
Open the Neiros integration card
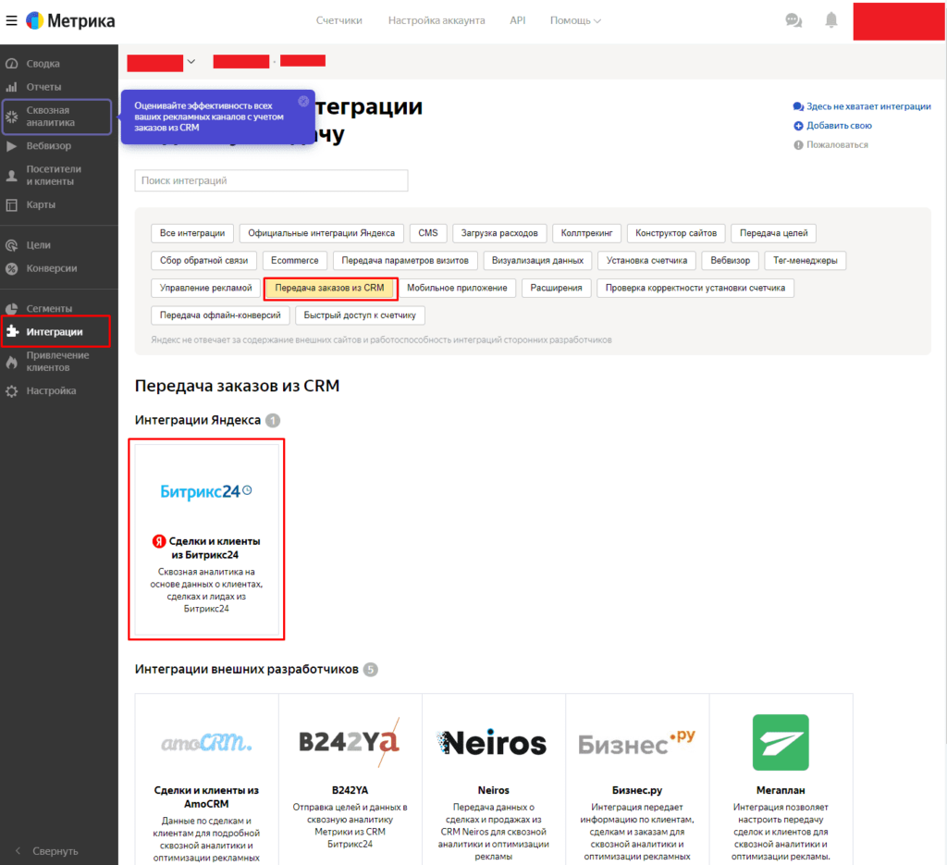(x=494, y=779)
